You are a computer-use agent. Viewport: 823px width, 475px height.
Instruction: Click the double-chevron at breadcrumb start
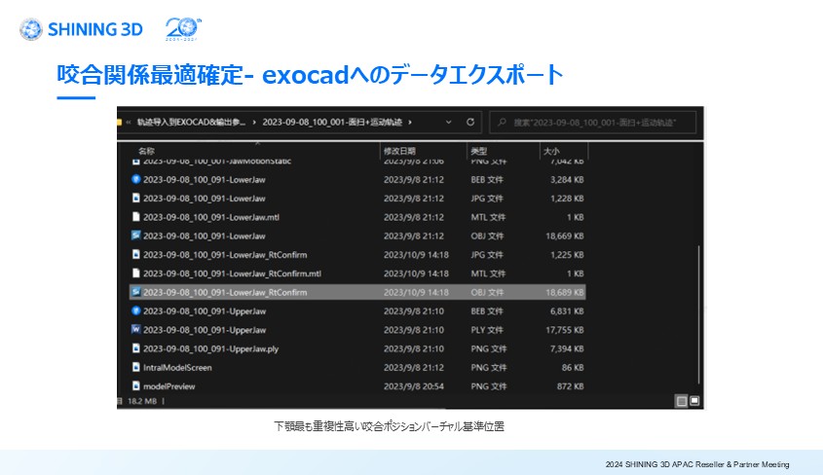click(128, 123)
